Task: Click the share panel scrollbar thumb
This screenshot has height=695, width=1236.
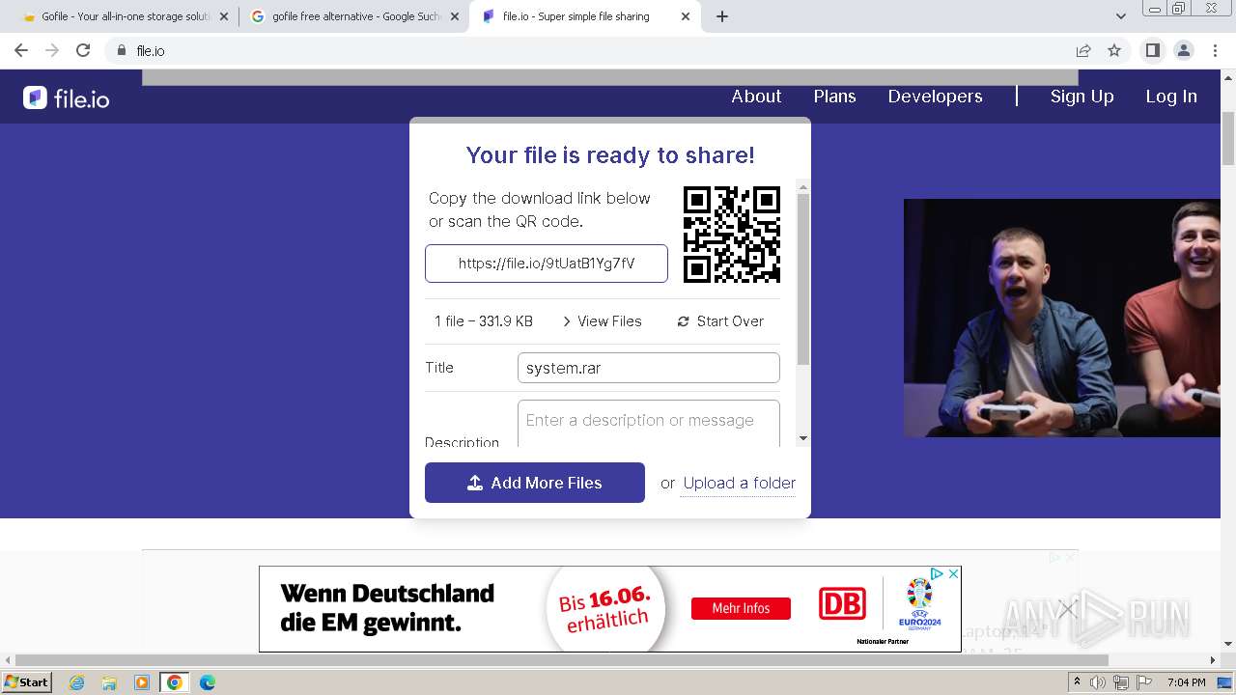Action: [x=802, y=279]
